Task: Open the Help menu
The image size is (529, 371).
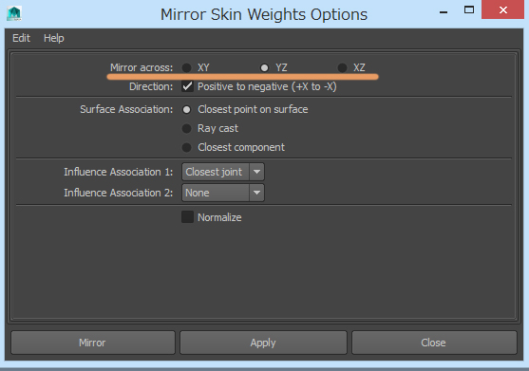Action: tap(53, 38)
